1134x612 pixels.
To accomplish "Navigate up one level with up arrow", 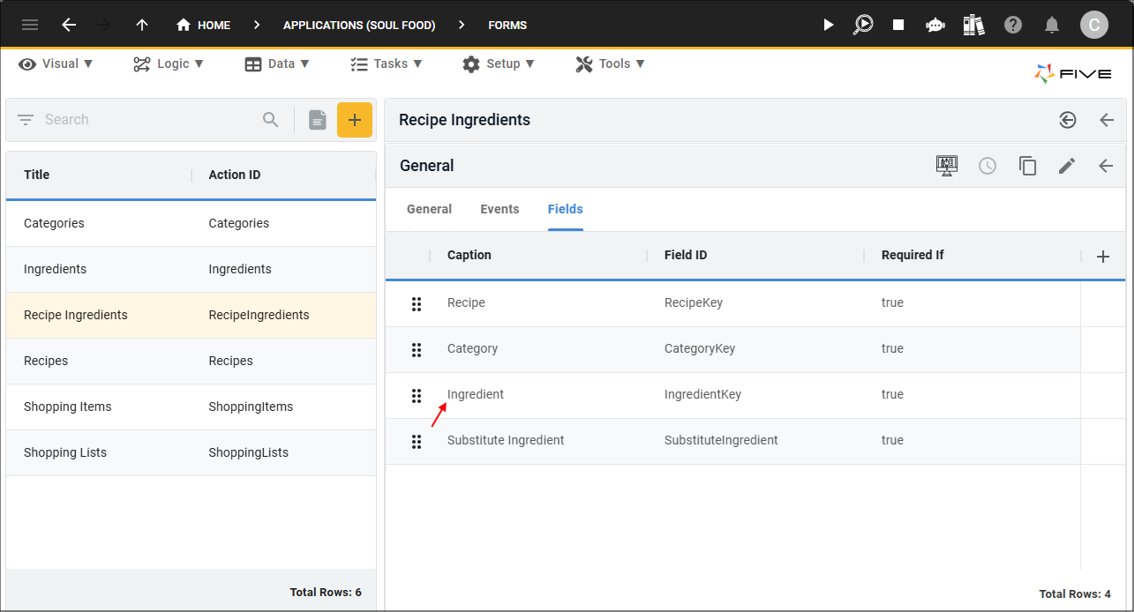I will 142,25.
